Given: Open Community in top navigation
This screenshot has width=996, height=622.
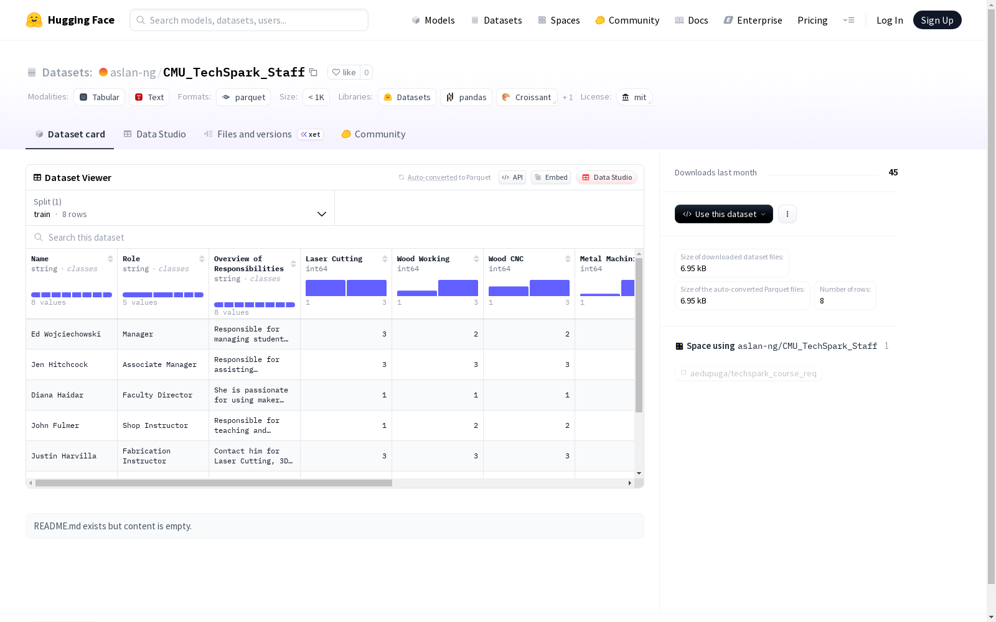Looking at the screenshot, I should click(627, 20).
